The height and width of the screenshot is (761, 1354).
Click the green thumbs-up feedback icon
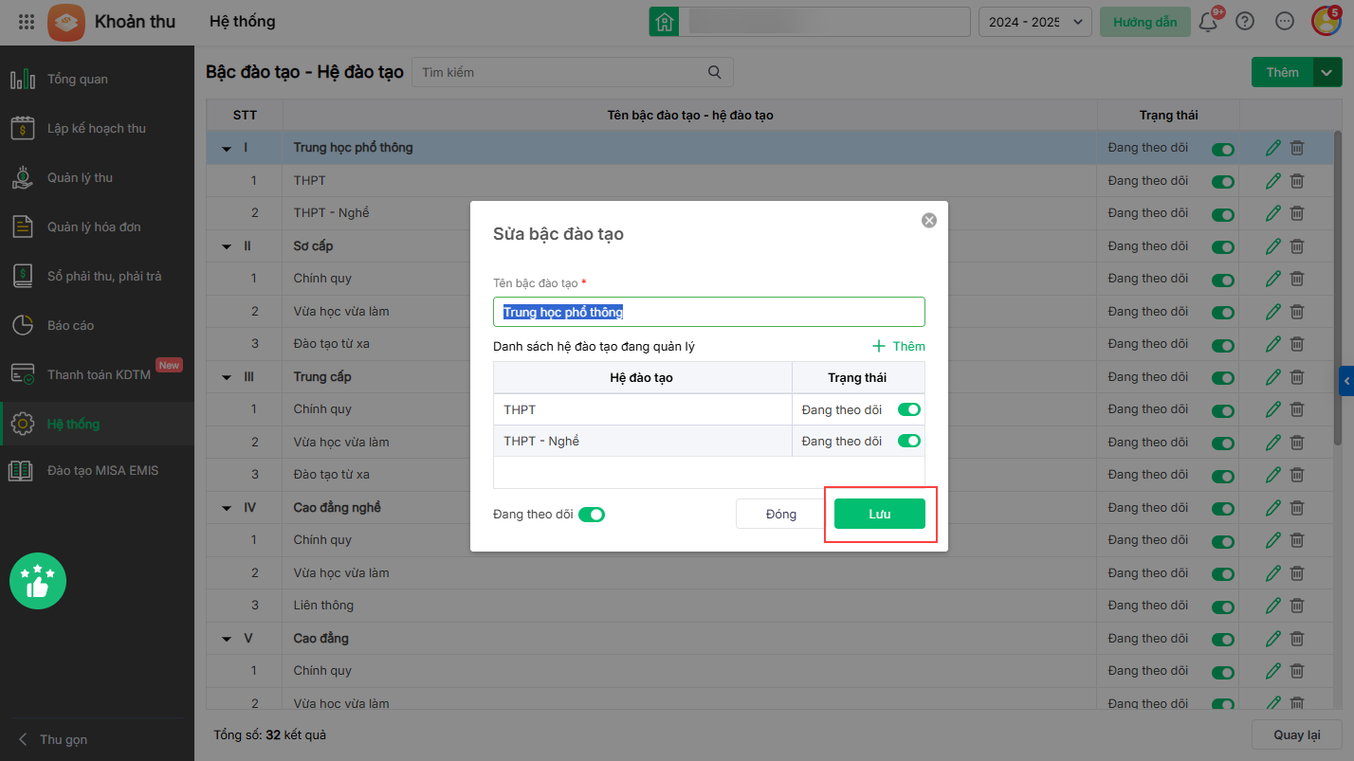click(x=38, y=581)
